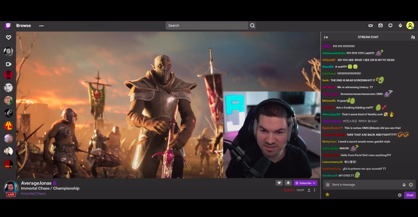Click the message "Hello from Paris! Did I miss anything???"
Viewport: 418px width, 217px height.
[366, 155]
